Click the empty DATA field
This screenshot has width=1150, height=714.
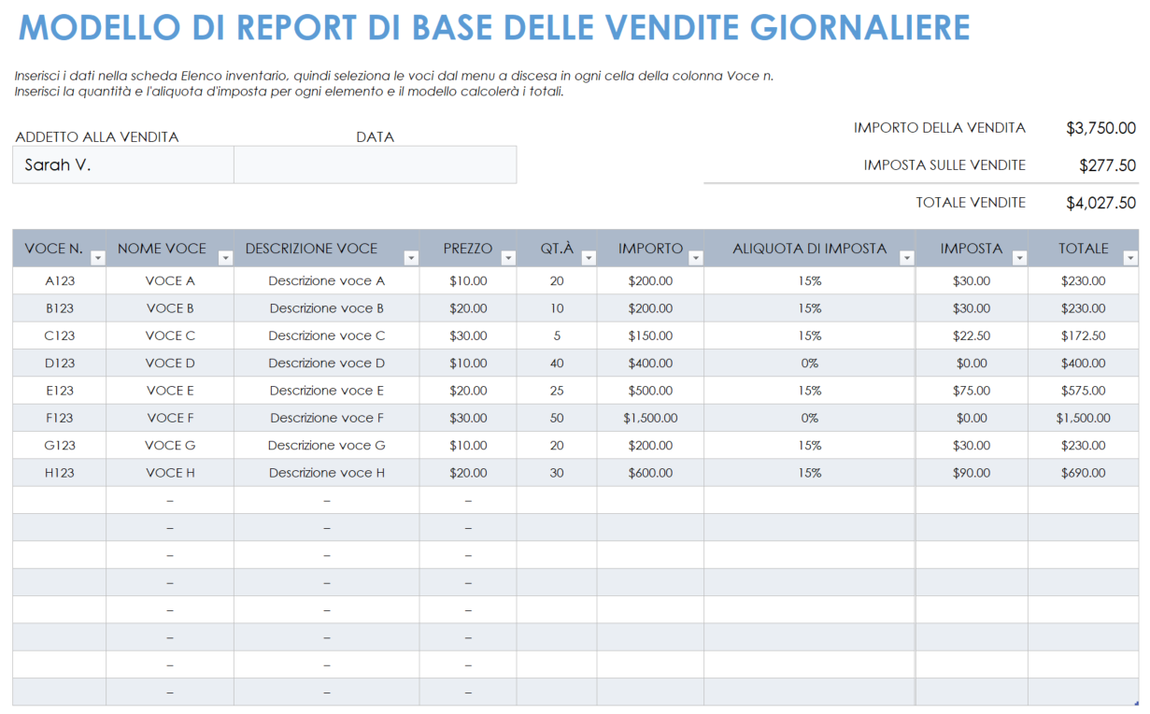(x=376, y=164)
